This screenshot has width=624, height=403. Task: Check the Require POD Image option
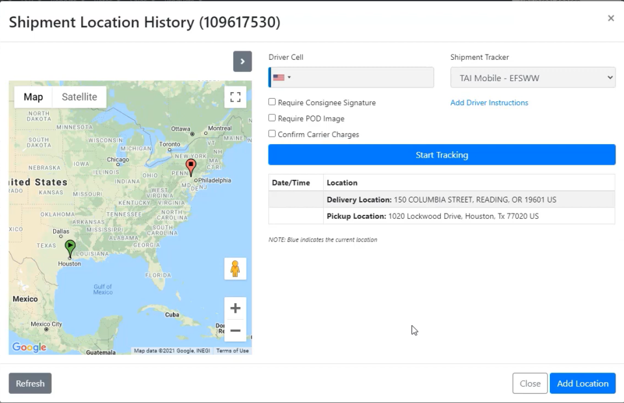(272, 118)
